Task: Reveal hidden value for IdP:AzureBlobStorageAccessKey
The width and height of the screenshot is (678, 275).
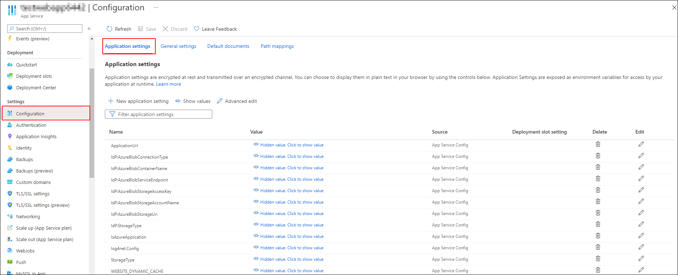Action: point(289,191)
